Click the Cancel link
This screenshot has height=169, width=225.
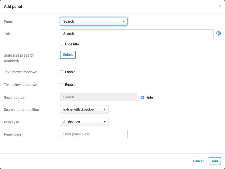[198, 161]
